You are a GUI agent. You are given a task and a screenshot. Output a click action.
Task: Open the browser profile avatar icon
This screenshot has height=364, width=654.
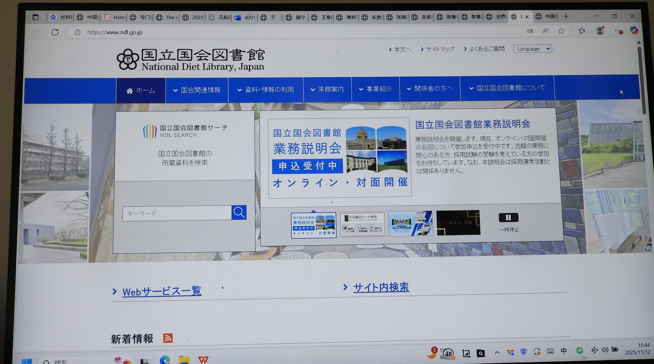coord(600,31)
